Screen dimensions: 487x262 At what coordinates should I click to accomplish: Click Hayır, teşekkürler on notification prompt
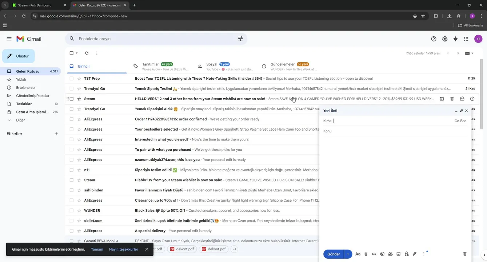[x=124, y=249]
